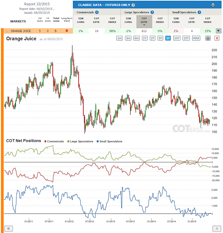Viewport: 223px width, 233px height.
Task: Open Small Speculators help icon
Action: click(x=199, y=12)
